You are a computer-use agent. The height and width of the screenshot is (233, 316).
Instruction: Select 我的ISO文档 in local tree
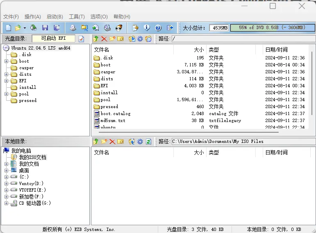click(32, 157)
